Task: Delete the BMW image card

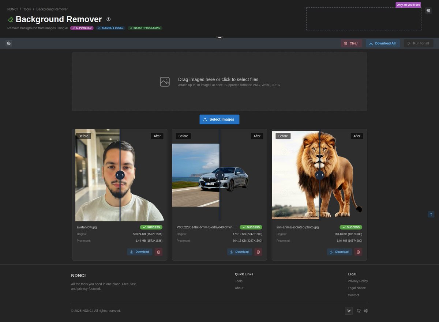Action: [x=258, y=252]
